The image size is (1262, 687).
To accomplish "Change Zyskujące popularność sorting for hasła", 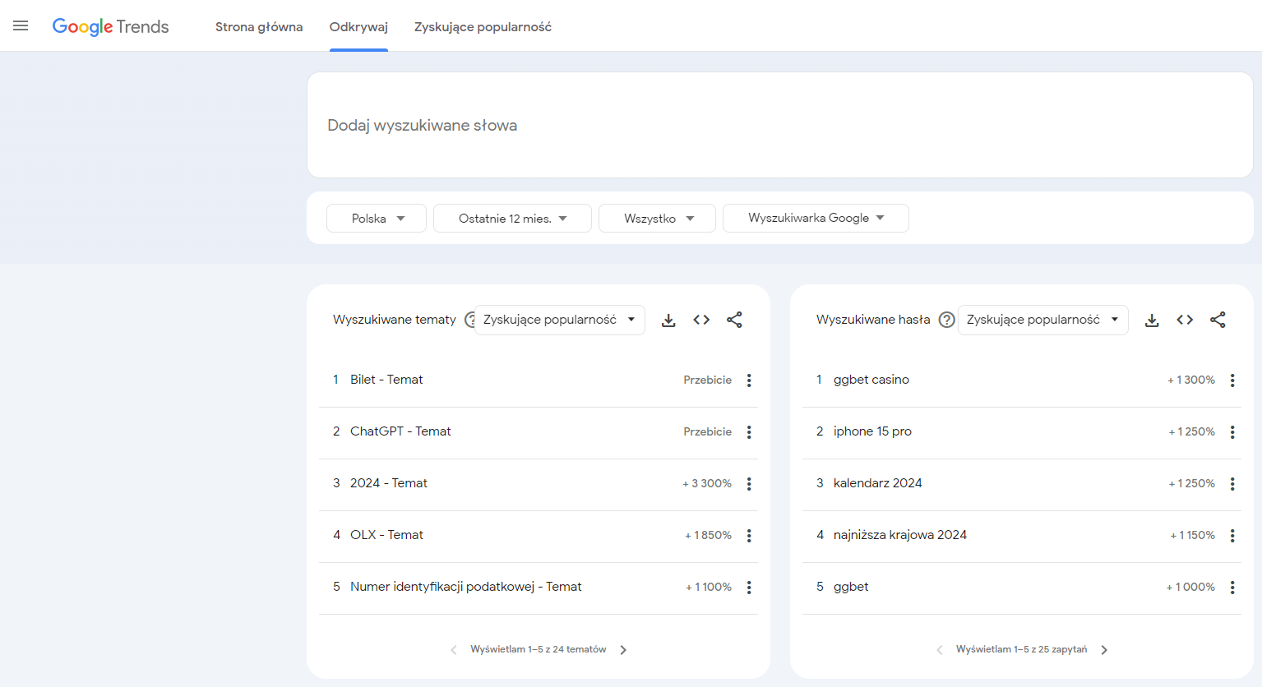I will pos(1042,320).
